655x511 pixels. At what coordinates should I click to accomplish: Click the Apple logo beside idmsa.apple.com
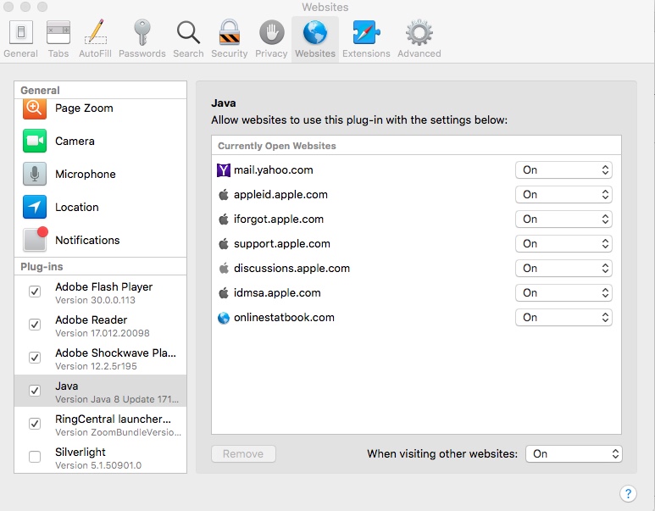224,293
